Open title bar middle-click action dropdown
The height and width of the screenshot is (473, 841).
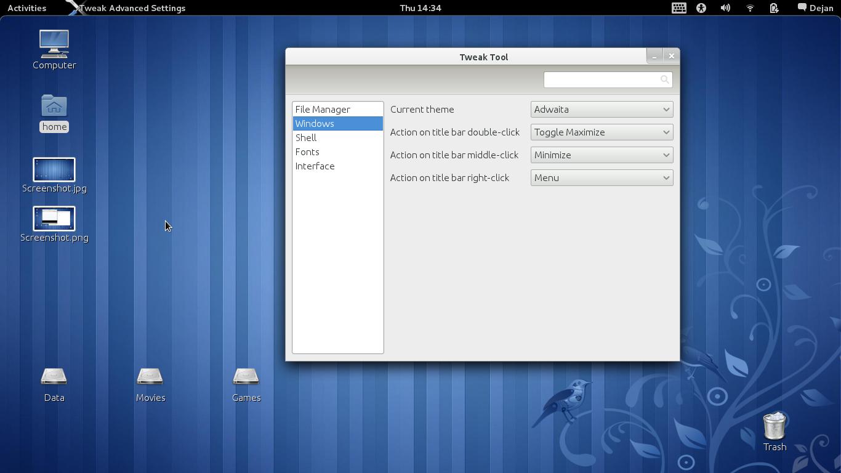[602, 155]
